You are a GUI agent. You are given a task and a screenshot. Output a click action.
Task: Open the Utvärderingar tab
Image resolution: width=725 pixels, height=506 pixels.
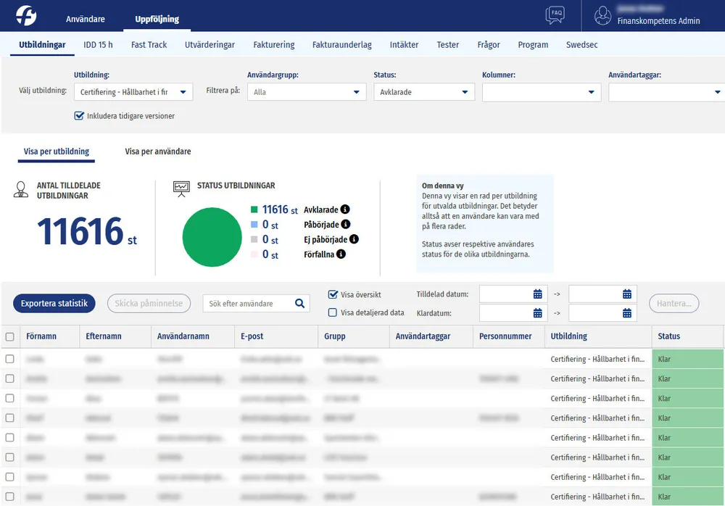210,45
